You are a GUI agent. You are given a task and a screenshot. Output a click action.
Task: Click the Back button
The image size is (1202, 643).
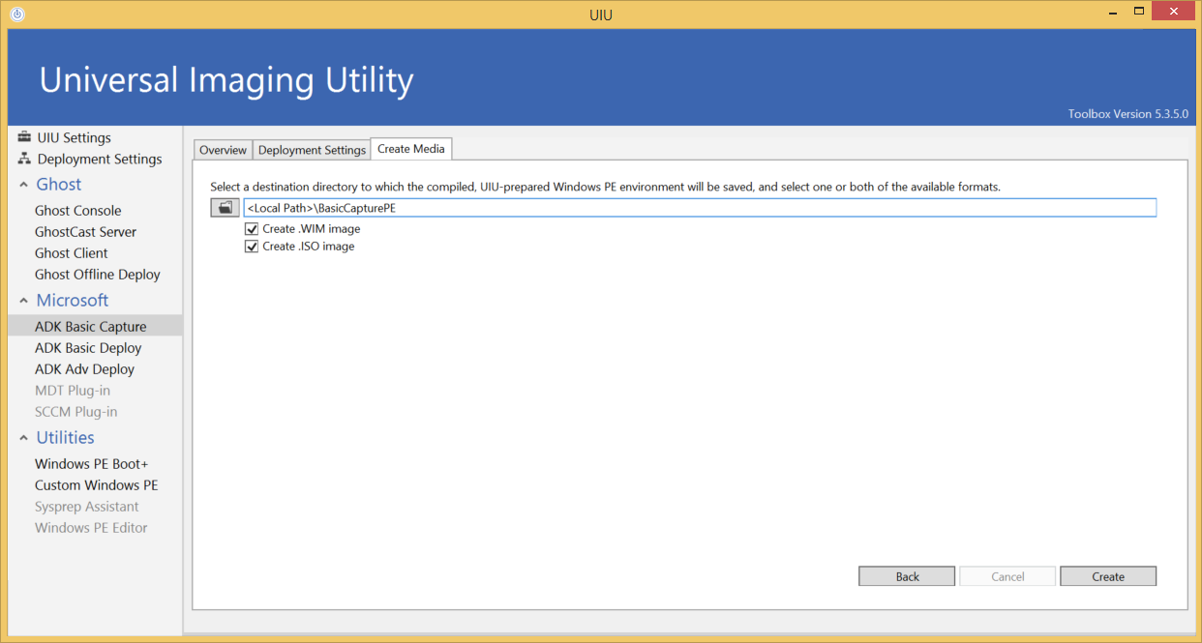pos(907,576)
